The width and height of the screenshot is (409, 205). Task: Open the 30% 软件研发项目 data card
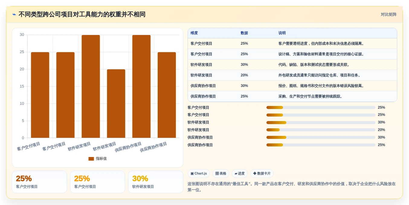point(156,182)
